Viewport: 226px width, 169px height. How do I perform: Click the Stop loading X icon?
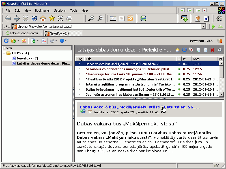click(x=25, y=18)
